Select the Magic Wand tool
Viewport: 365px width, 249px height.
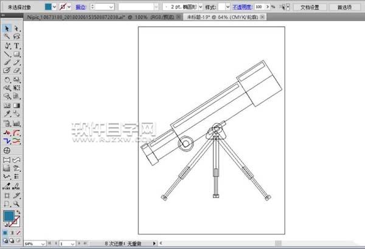(x=7, y=36)
